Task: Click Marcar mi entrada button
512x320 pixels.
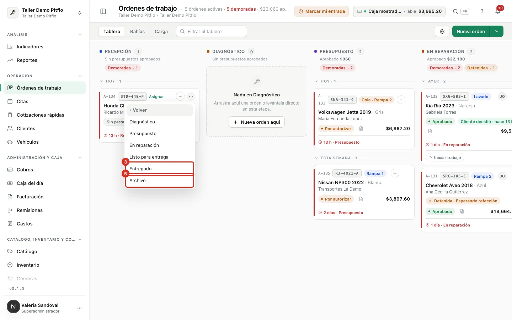Action: (321, 11)
